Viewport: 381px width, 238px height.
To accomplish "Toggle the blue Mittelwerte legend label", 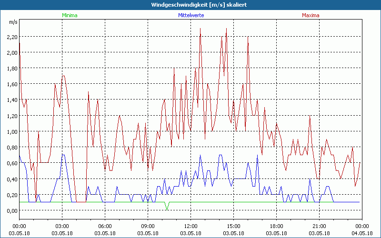I will point(190,15).
